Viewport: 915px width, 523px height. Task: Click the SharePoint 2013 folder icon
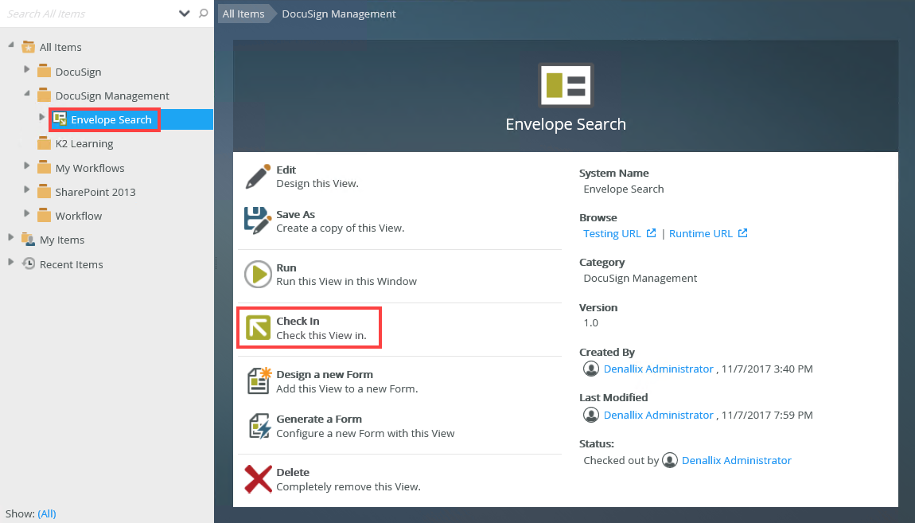point(44,192)
